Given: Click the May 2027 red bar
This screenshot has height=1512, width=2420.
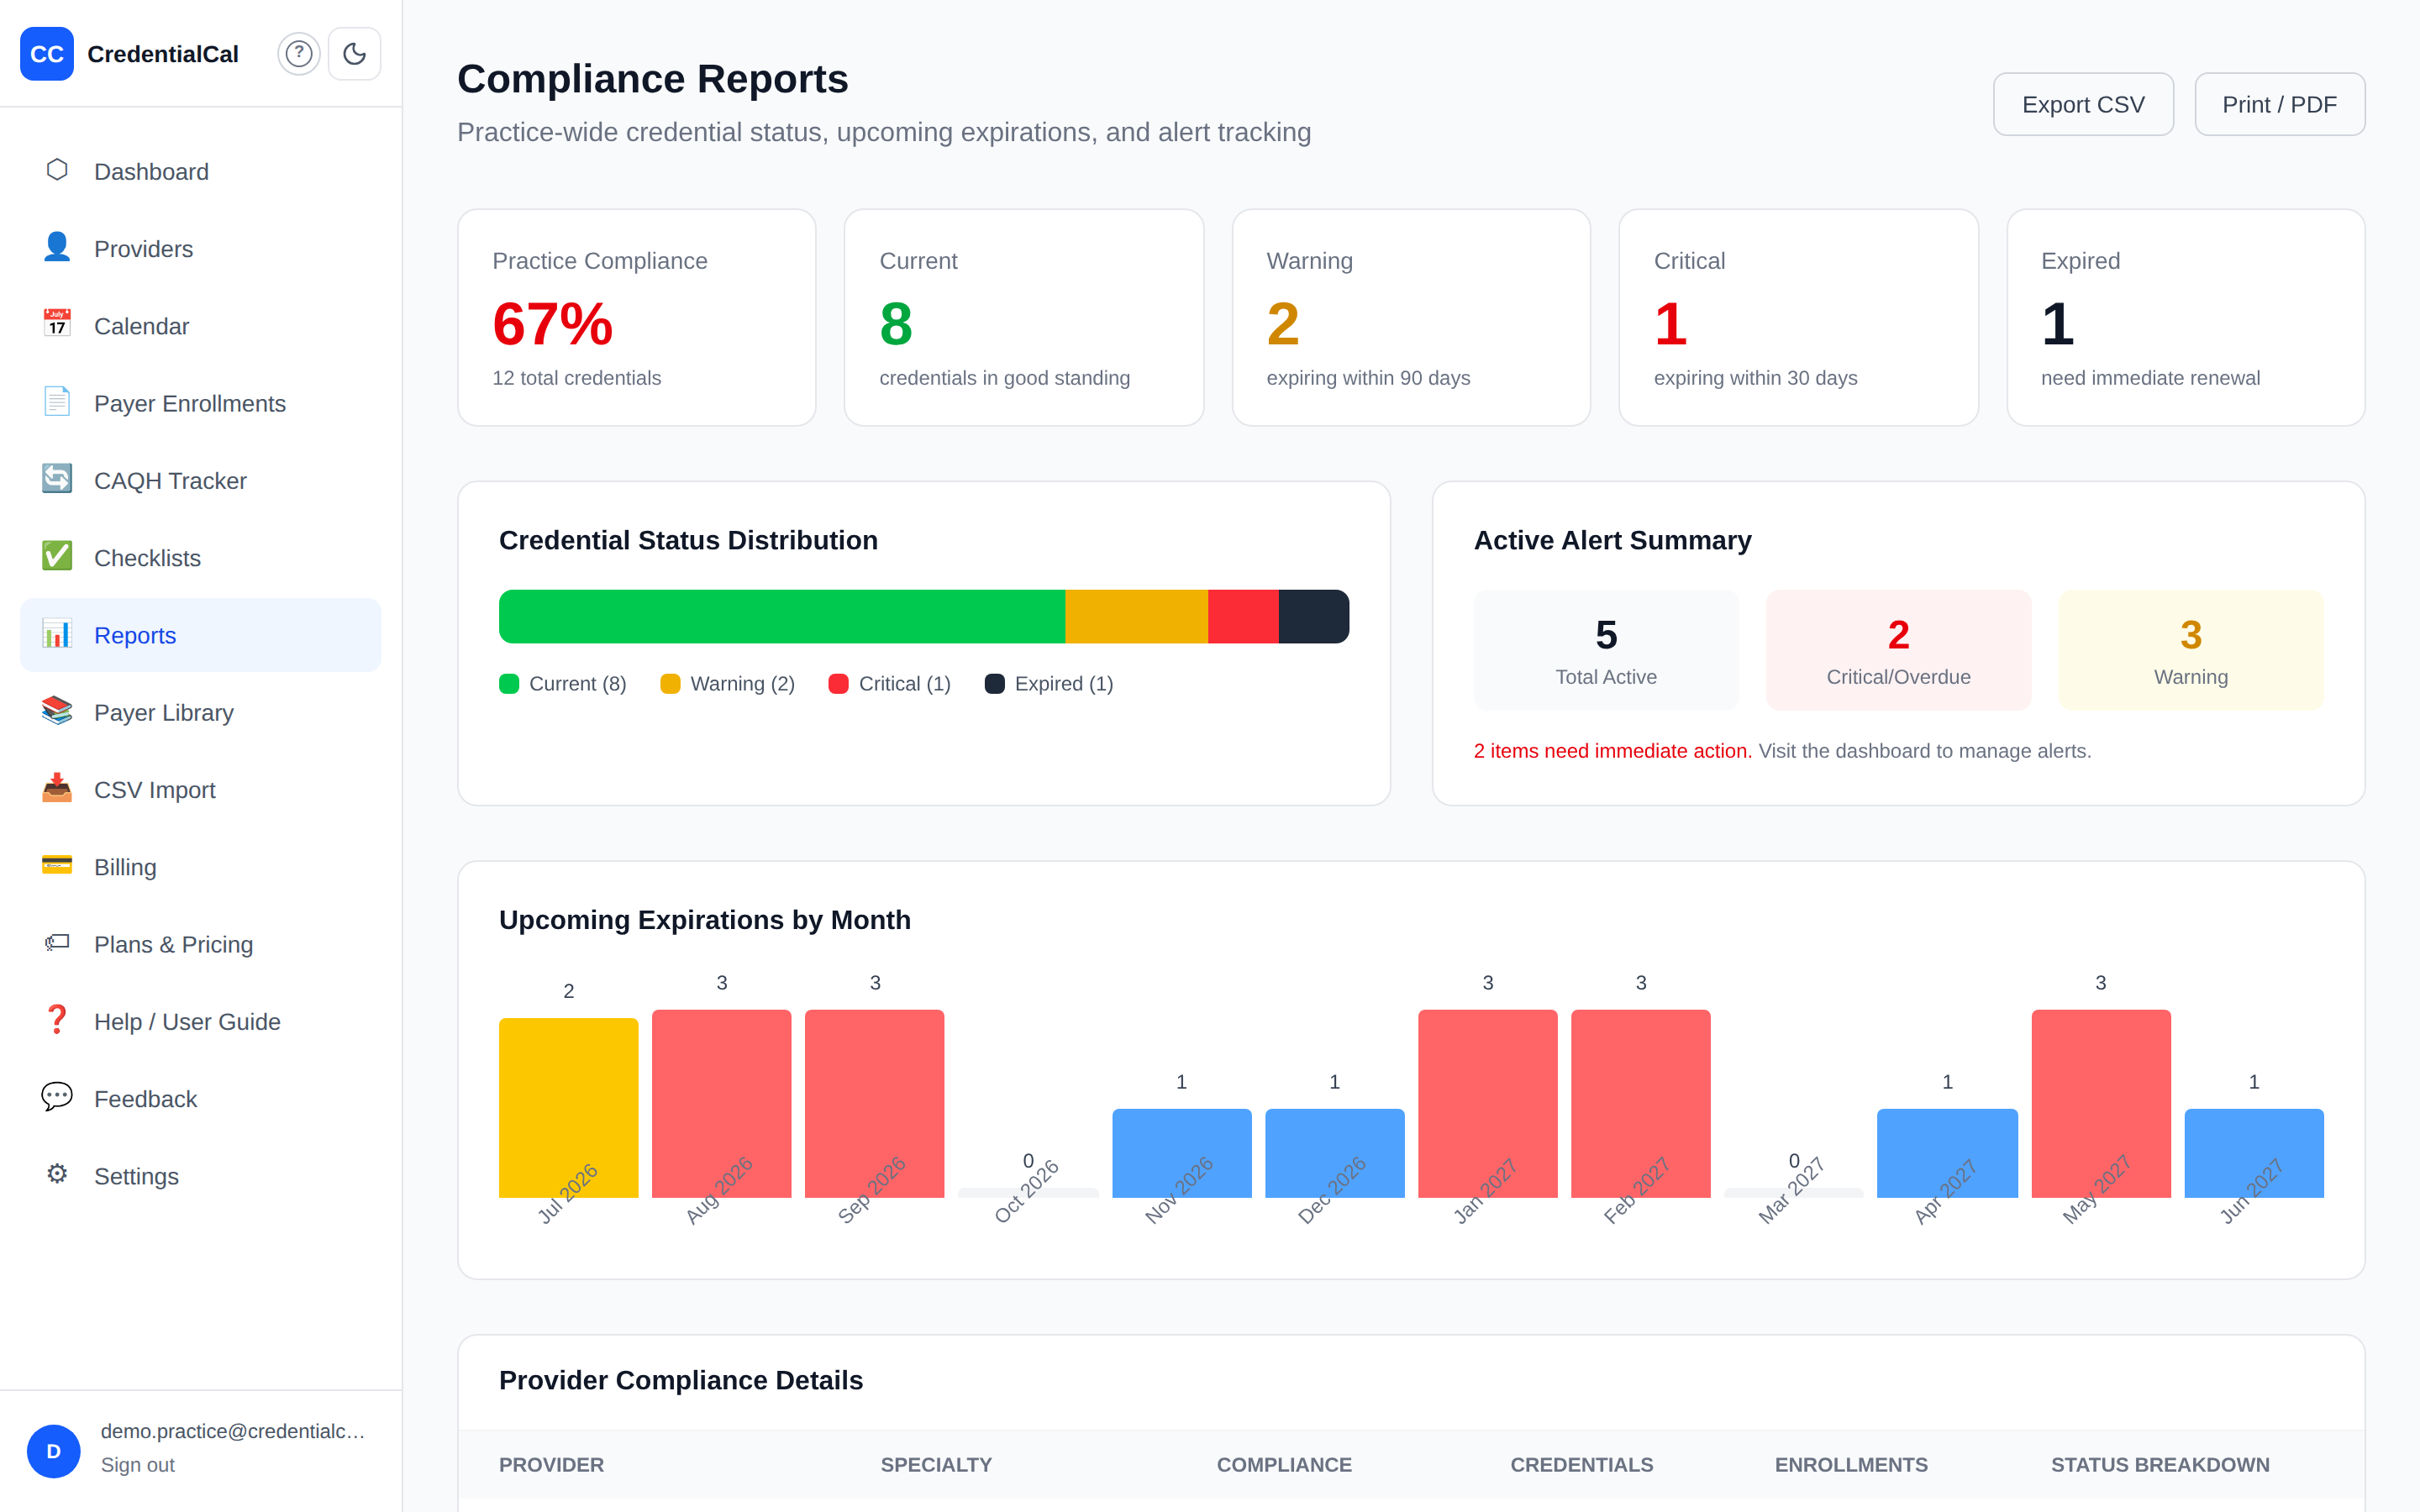Looking at the screenshot, I should pyautogui.click(x=2100, y=1103).
